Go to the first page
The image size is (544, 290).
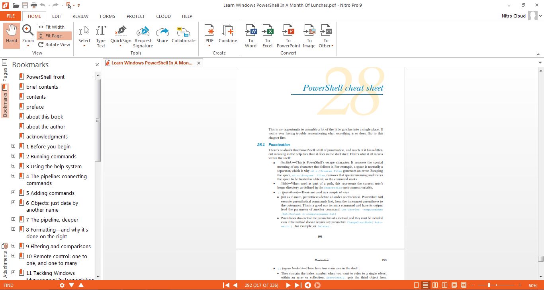tap(226, 285)
